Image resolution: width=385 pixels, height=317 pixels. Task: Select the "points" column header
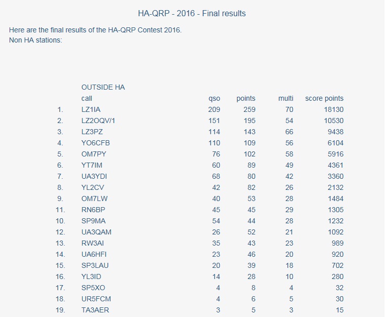coord(246,98)
